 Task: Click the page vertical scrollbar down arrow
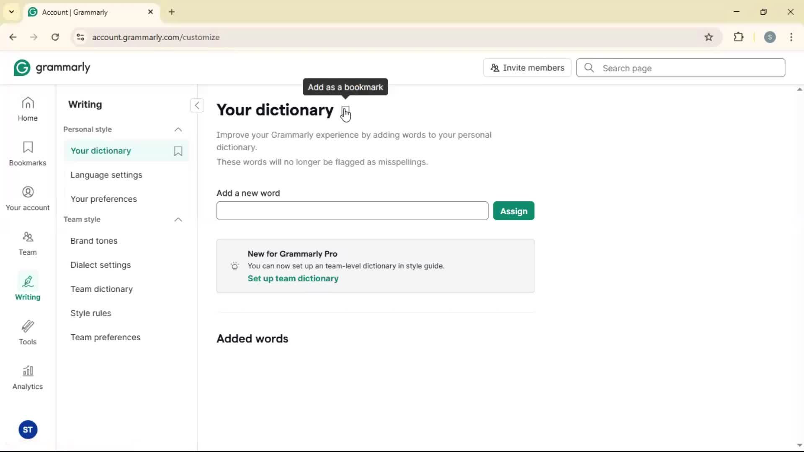[x=799, y=445]
